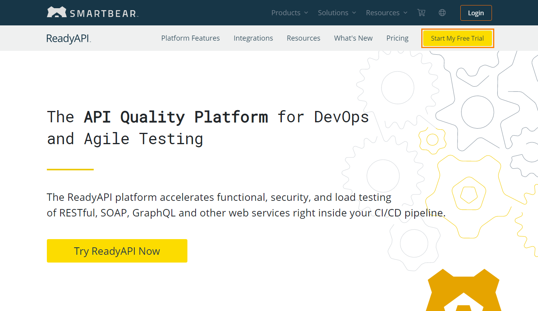View the What's New section

353,38
